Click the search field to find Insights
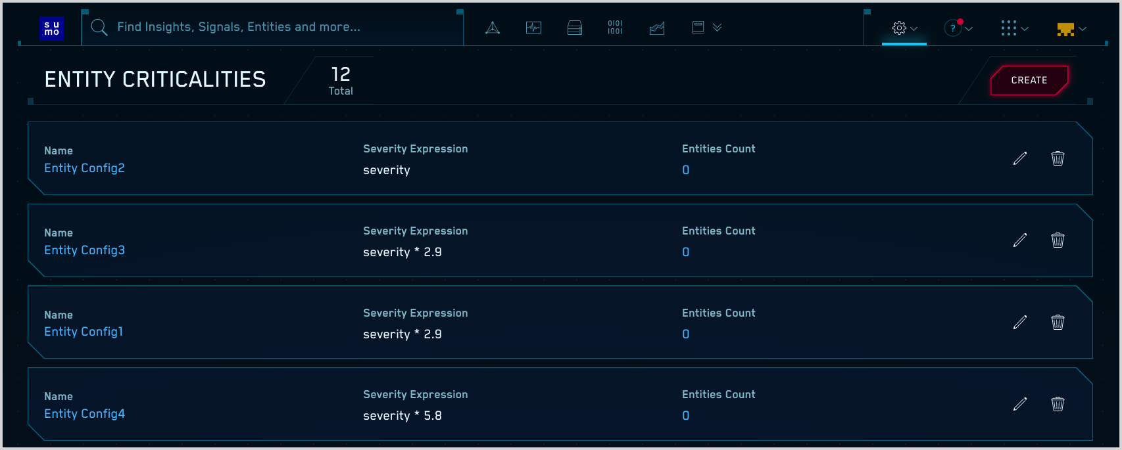This screenshot has width=1122, height=450. 276,27
